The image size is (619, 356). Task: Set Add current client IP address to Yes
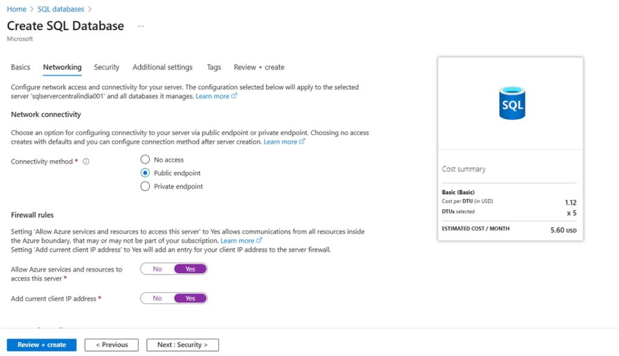190,299
